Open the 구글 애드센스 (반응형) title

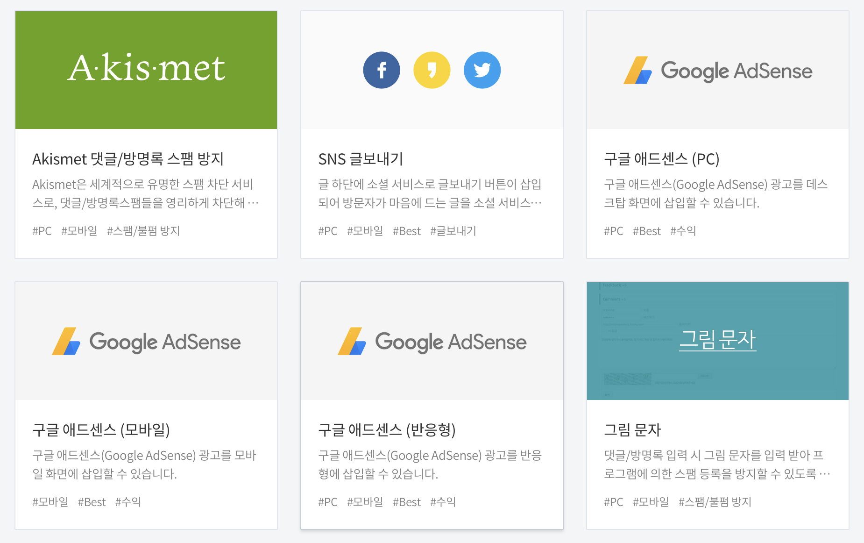[x=387, y=430]
